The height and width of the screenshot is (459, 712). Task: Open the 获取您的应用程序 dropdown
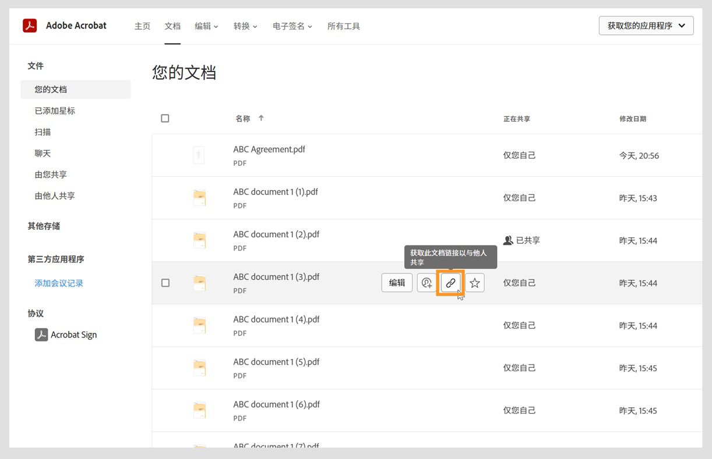tap(646, 25)
